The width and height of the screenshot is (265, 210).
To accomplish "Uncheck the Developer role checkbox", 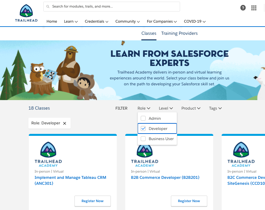I will click(x=143, y=129).
